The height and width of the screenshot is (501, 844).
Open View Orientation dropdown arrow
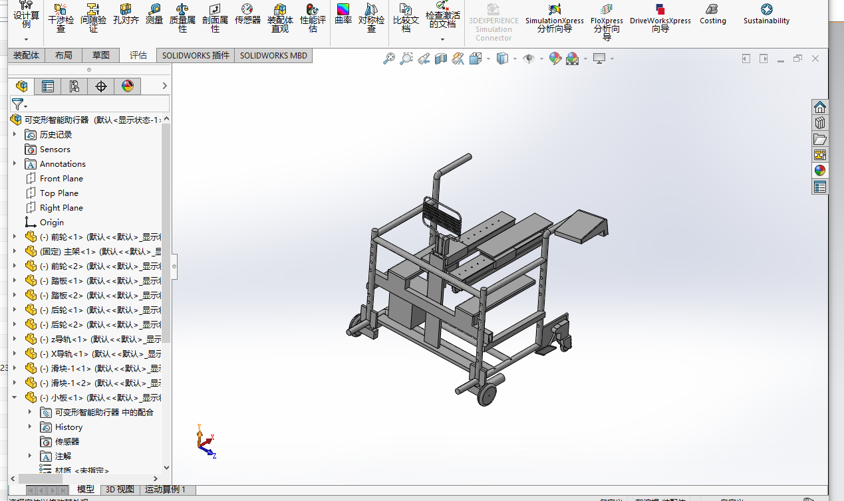(488, 59)
